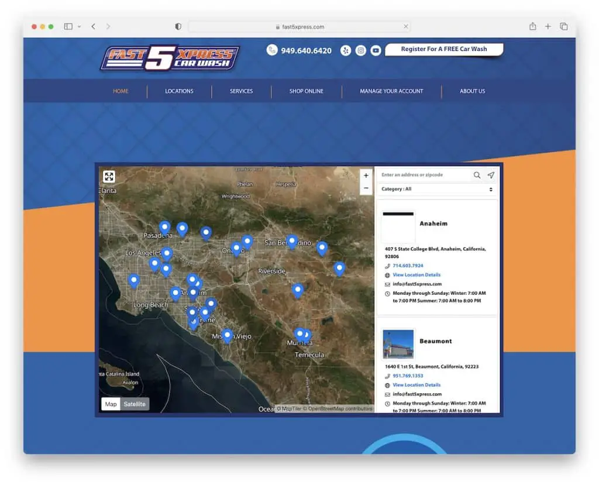Screen dimensions: 599x485
Task: Click the Safari sidebar toggle icon
Action: coord(68,26)
